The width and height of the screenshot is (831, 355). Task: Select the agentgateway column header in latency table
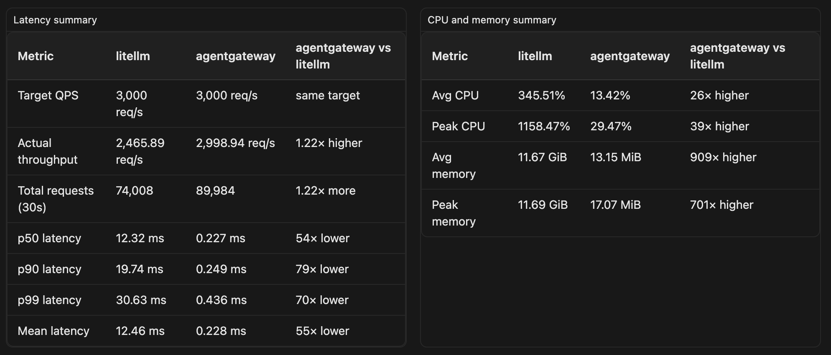[x=236, y=56]
